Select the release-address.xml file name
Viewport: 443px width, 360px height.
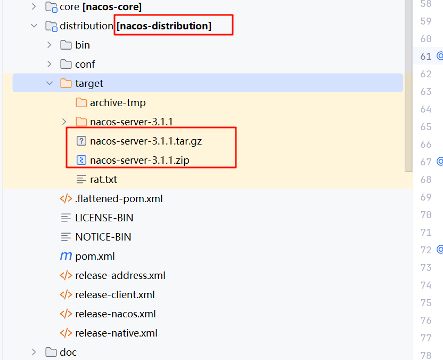[120, 275]
